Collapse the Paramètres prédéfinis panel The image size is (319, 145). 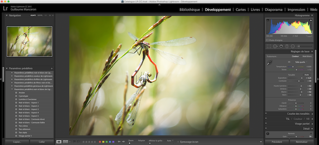[7, 69]
